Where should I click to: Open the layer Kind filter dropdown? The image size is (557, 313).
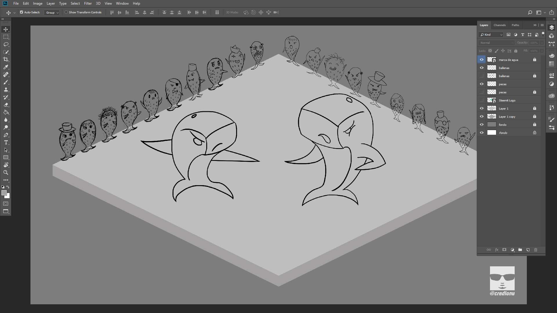click(491, 35)
